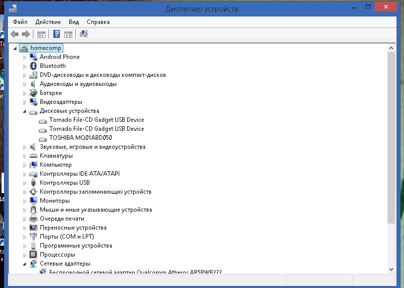The width and height of the screenshot is (404, 288).
Task: Select the Bluetooth device category icon
Action: point(33,66)
